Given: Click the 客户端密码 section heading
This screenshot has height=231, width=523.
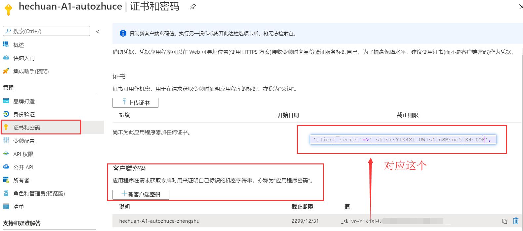Looking at the screenshot, I should tap(129, 168).
